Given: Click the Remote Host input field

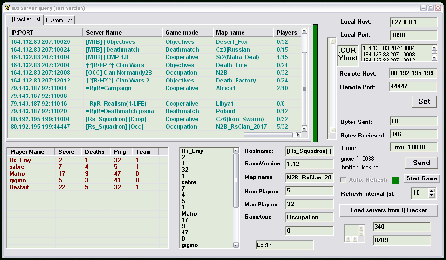Looking at the screenshot, I should point(413,74).
